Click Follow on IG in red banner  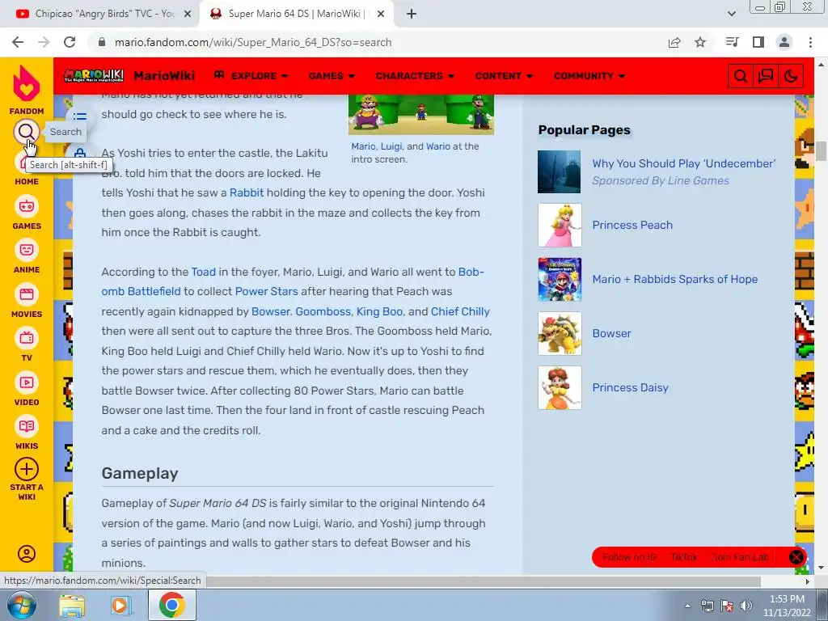click(629, 557)
